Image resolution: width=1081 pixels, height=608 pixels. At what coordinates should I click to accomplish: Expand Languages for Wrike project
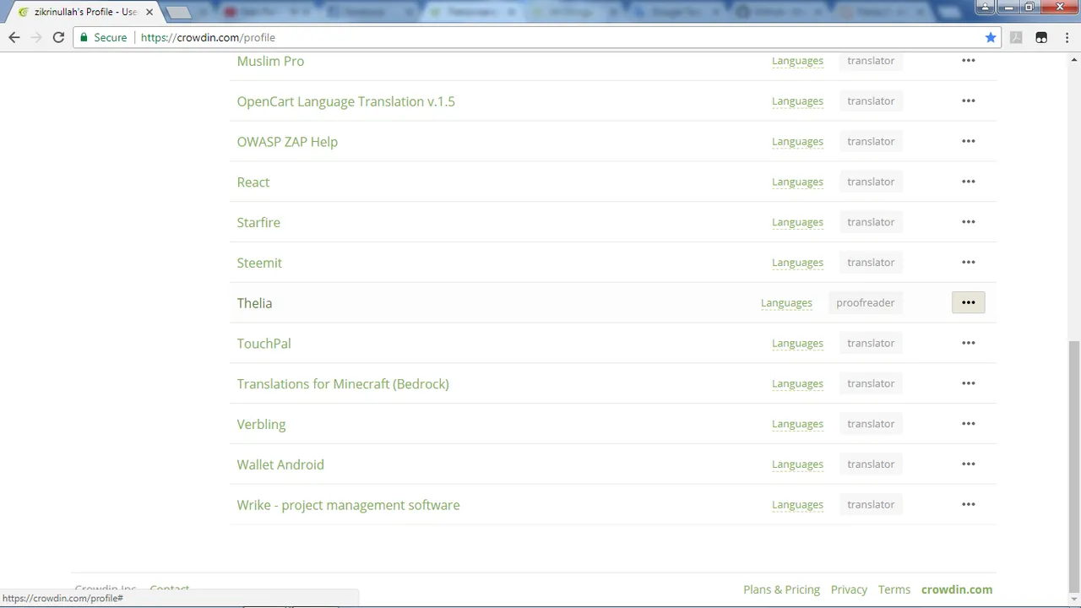click(797, 504)
